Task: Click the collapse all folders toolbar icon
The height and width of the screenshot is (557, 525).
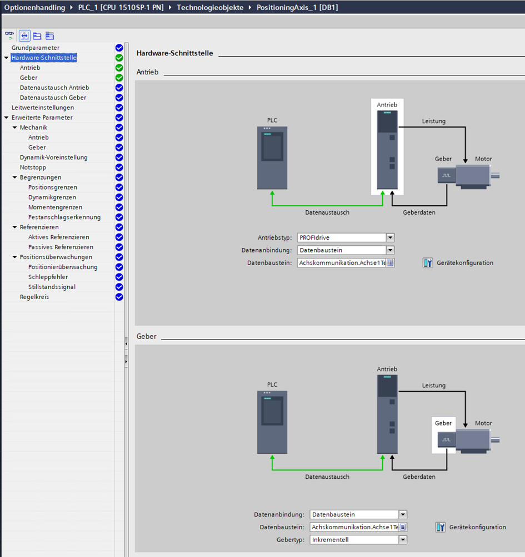Action: 37,36
